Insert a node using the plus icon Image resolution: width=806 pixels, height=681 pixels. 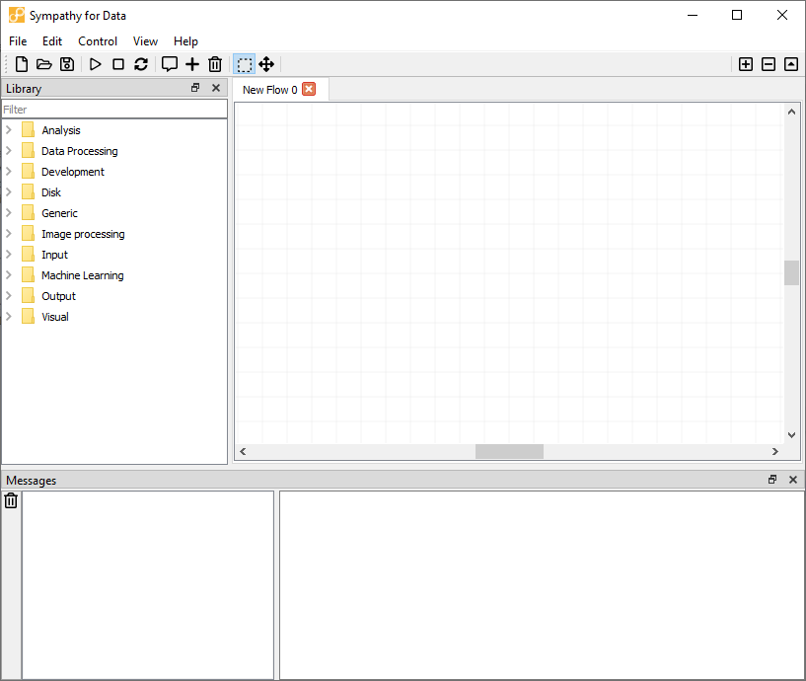pyautogui.click(x=191, y=64)
